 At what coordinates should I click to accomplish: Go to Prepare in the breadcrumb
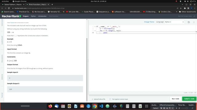point(26,16)
